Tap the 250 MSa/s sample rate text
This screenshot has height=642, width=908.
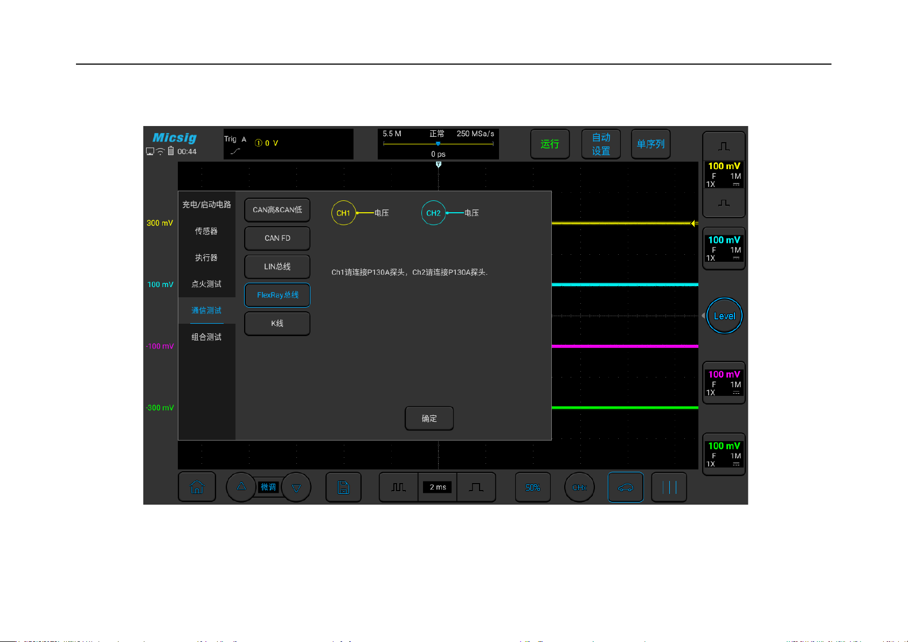[x=475, y=134]
